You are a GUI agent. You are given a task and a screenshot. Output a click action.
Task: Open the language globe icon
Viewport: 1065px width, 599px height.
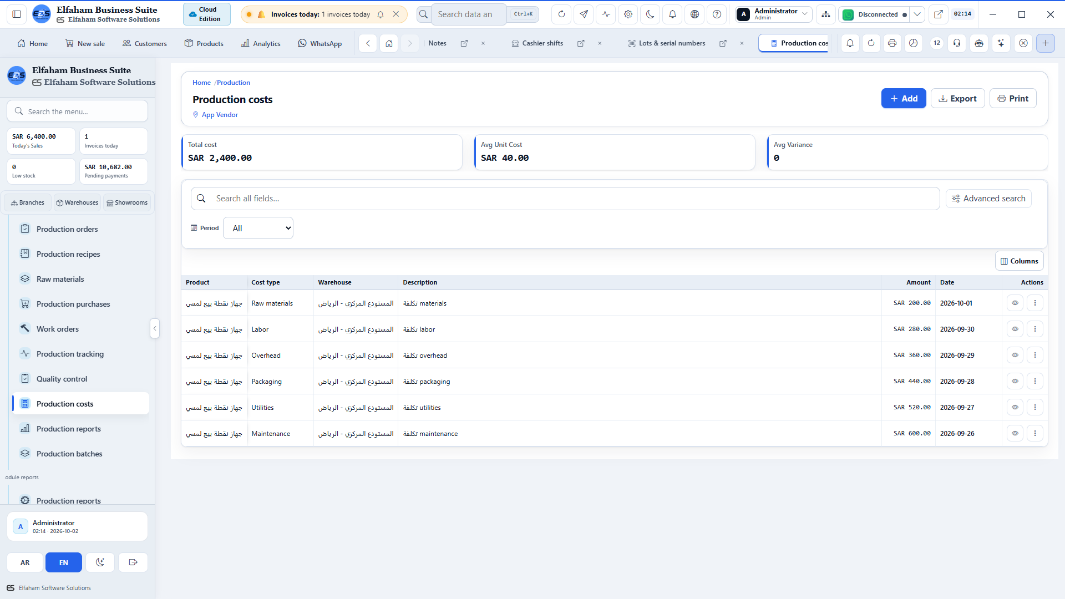(x=694, y=14)
